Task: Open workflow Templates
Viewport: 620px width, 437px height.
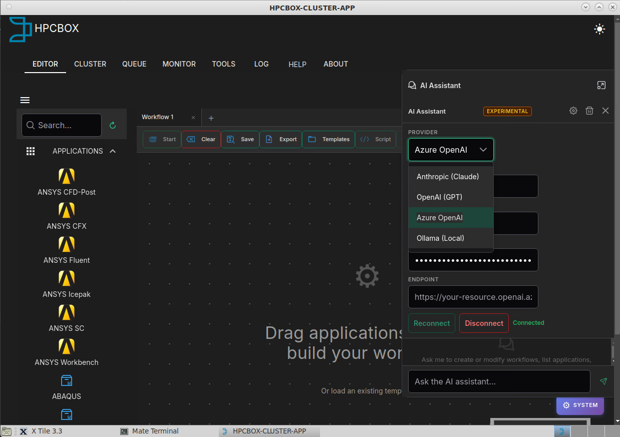Action: pyautogui.click(x=329, y=139)
